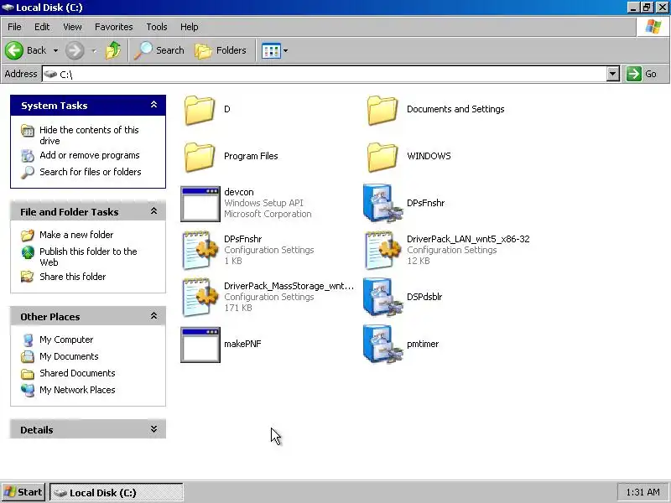Click the WINDOWS folder name
Viewport: 671px width, 503px height.
point(429,156)
